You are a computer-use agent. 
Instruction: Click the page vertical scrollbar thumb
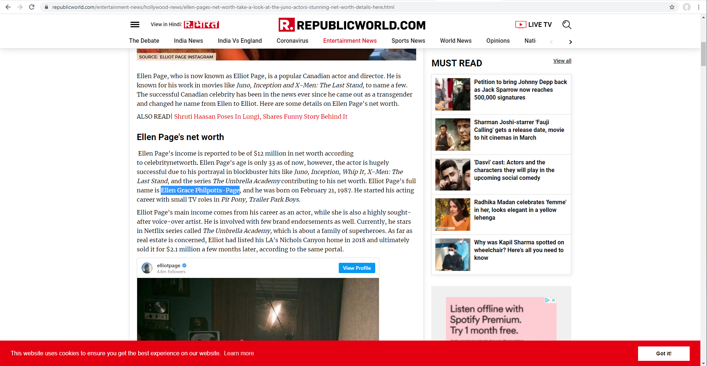[x=703, y=54]
